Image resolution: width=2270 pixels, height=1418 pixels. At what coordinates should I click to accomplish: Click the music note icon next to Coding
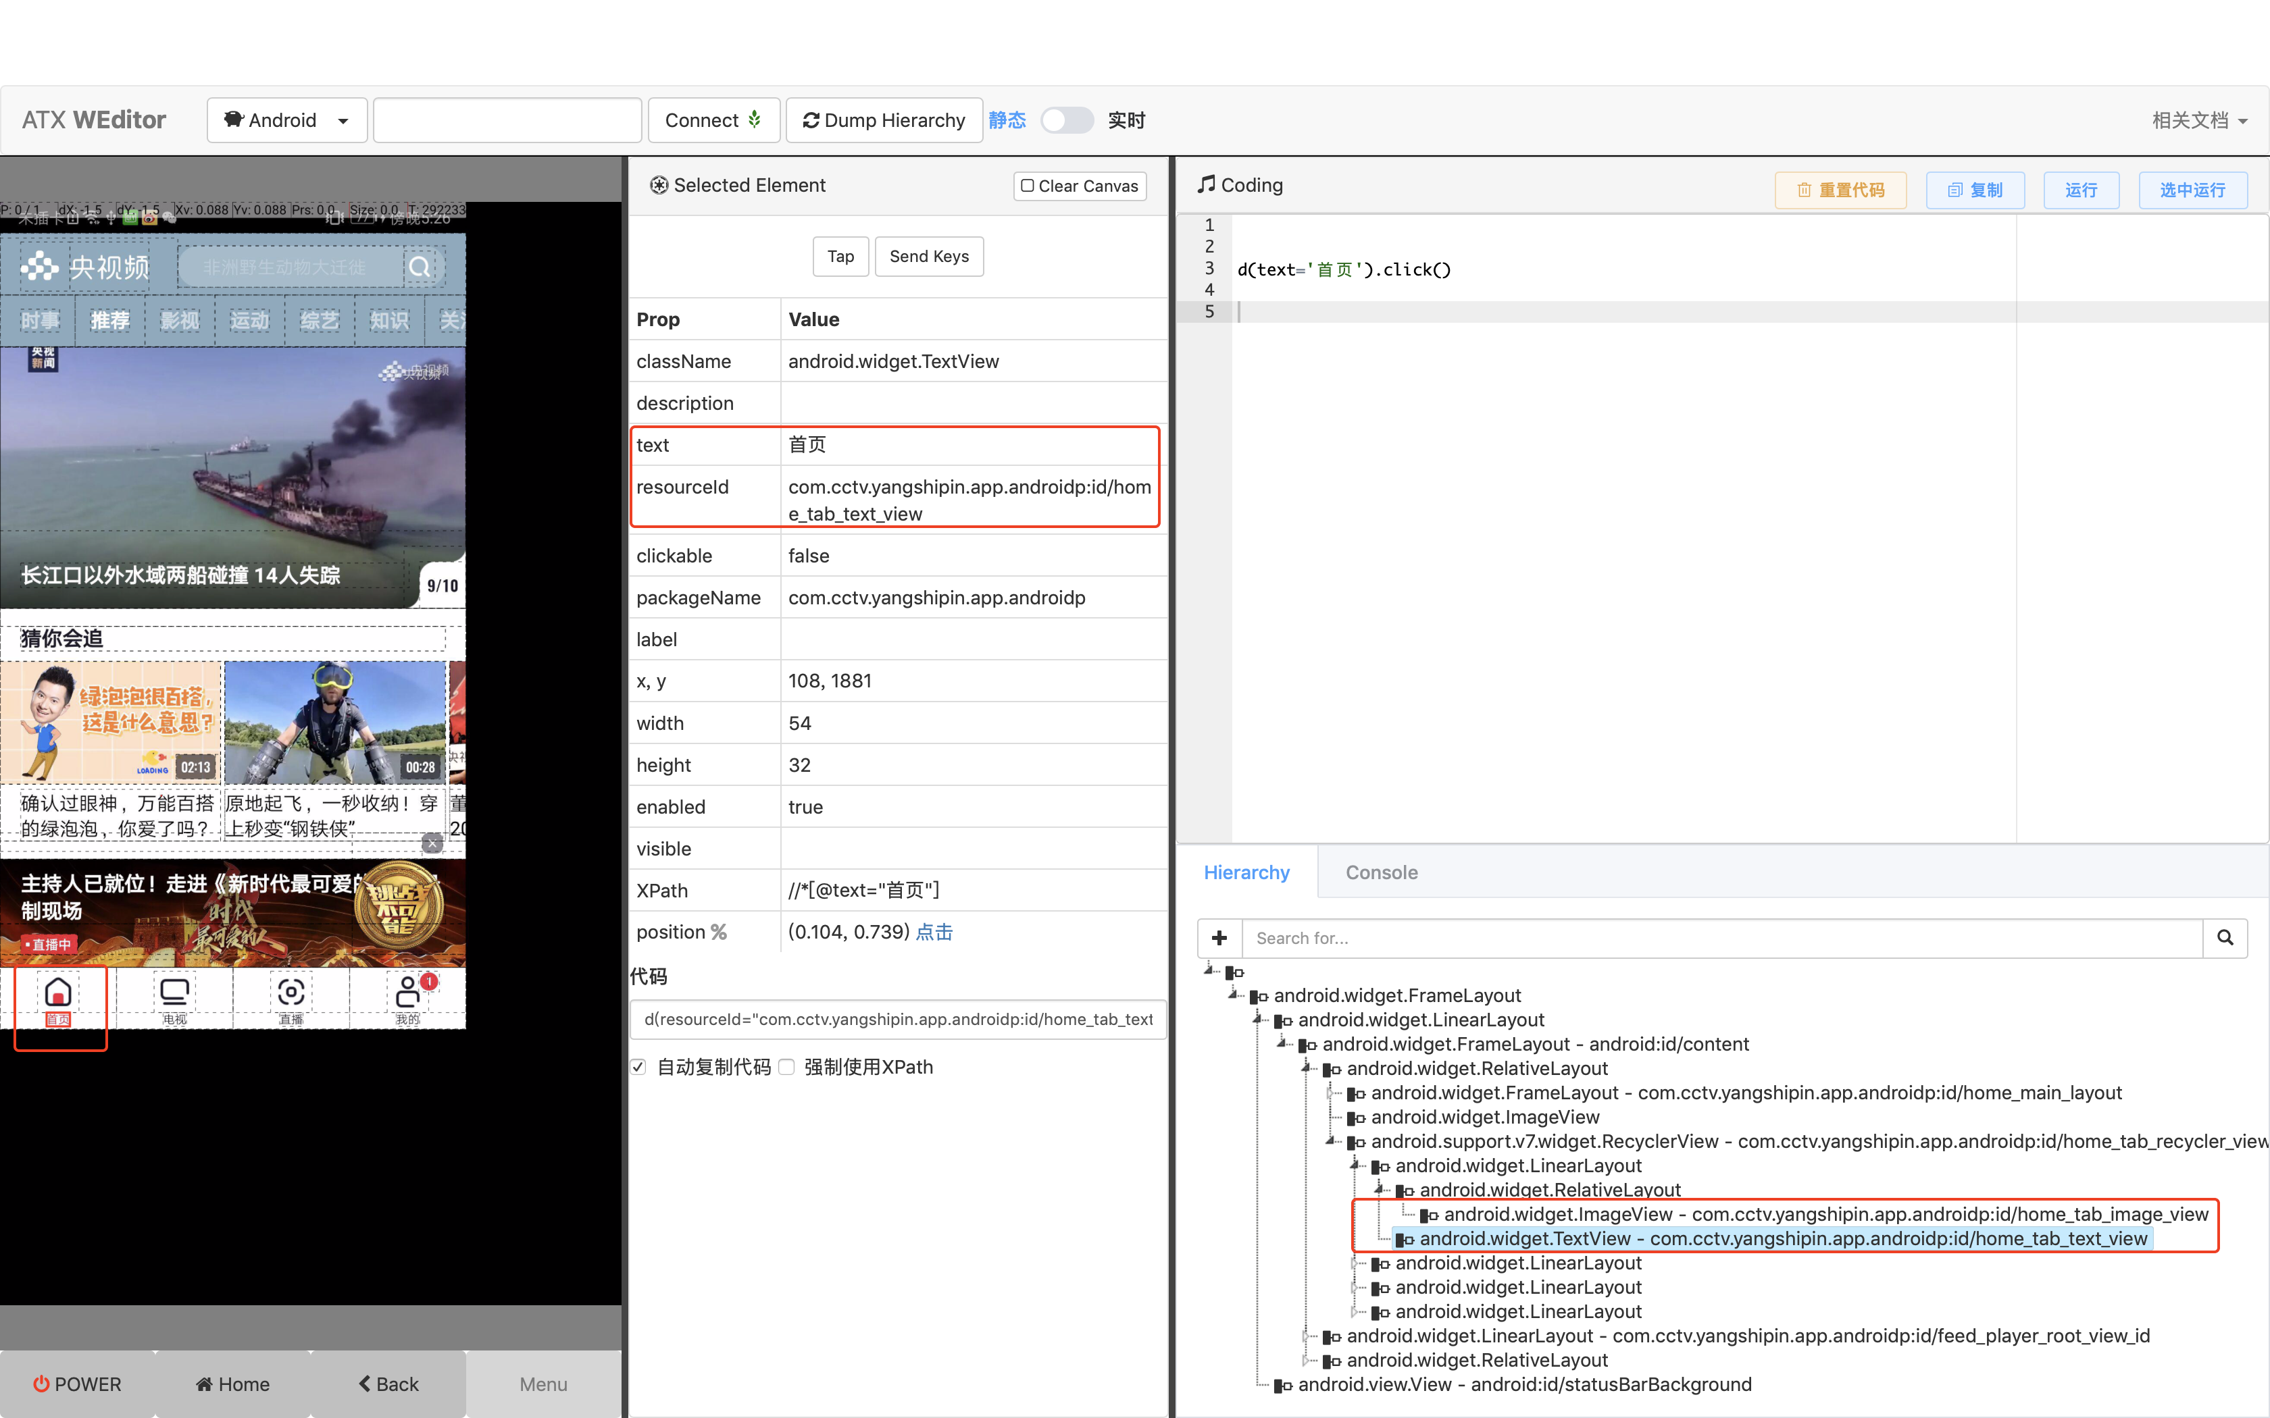1207,184
